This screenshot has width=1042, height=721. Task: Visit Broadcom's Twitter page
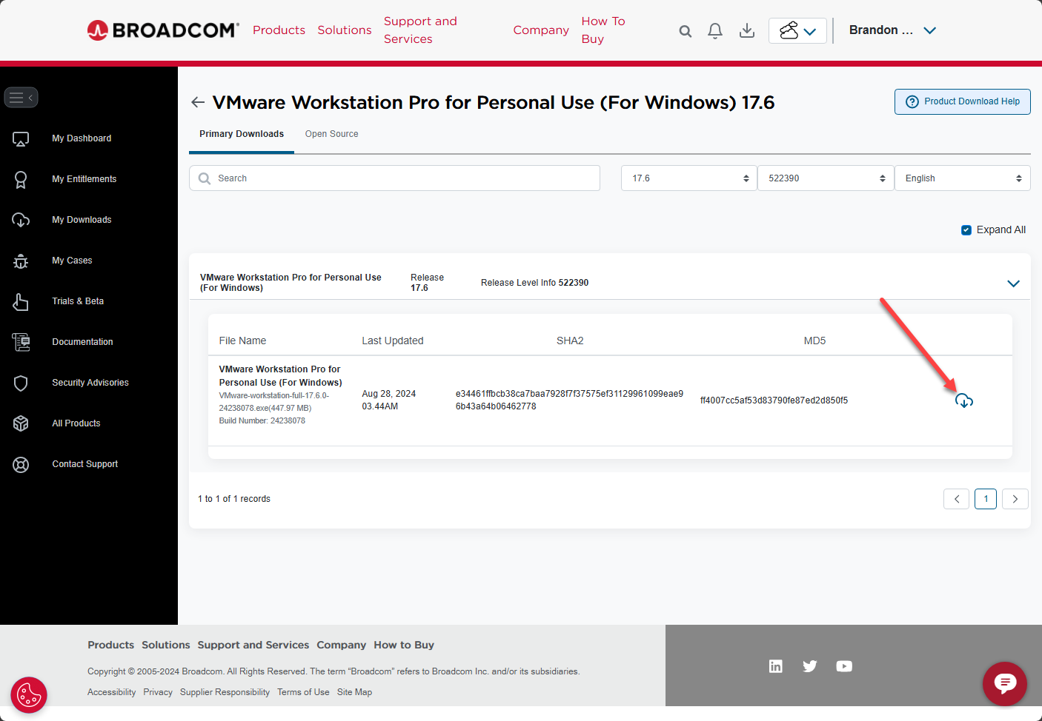[x=810, y=666]
